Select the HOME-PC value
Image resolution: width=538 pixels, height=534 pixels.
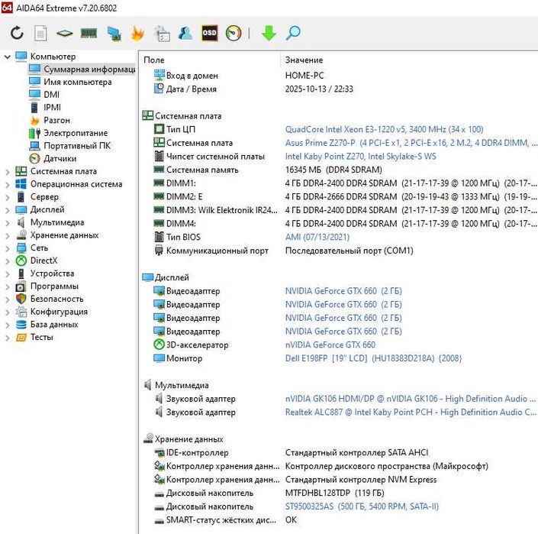304,76
